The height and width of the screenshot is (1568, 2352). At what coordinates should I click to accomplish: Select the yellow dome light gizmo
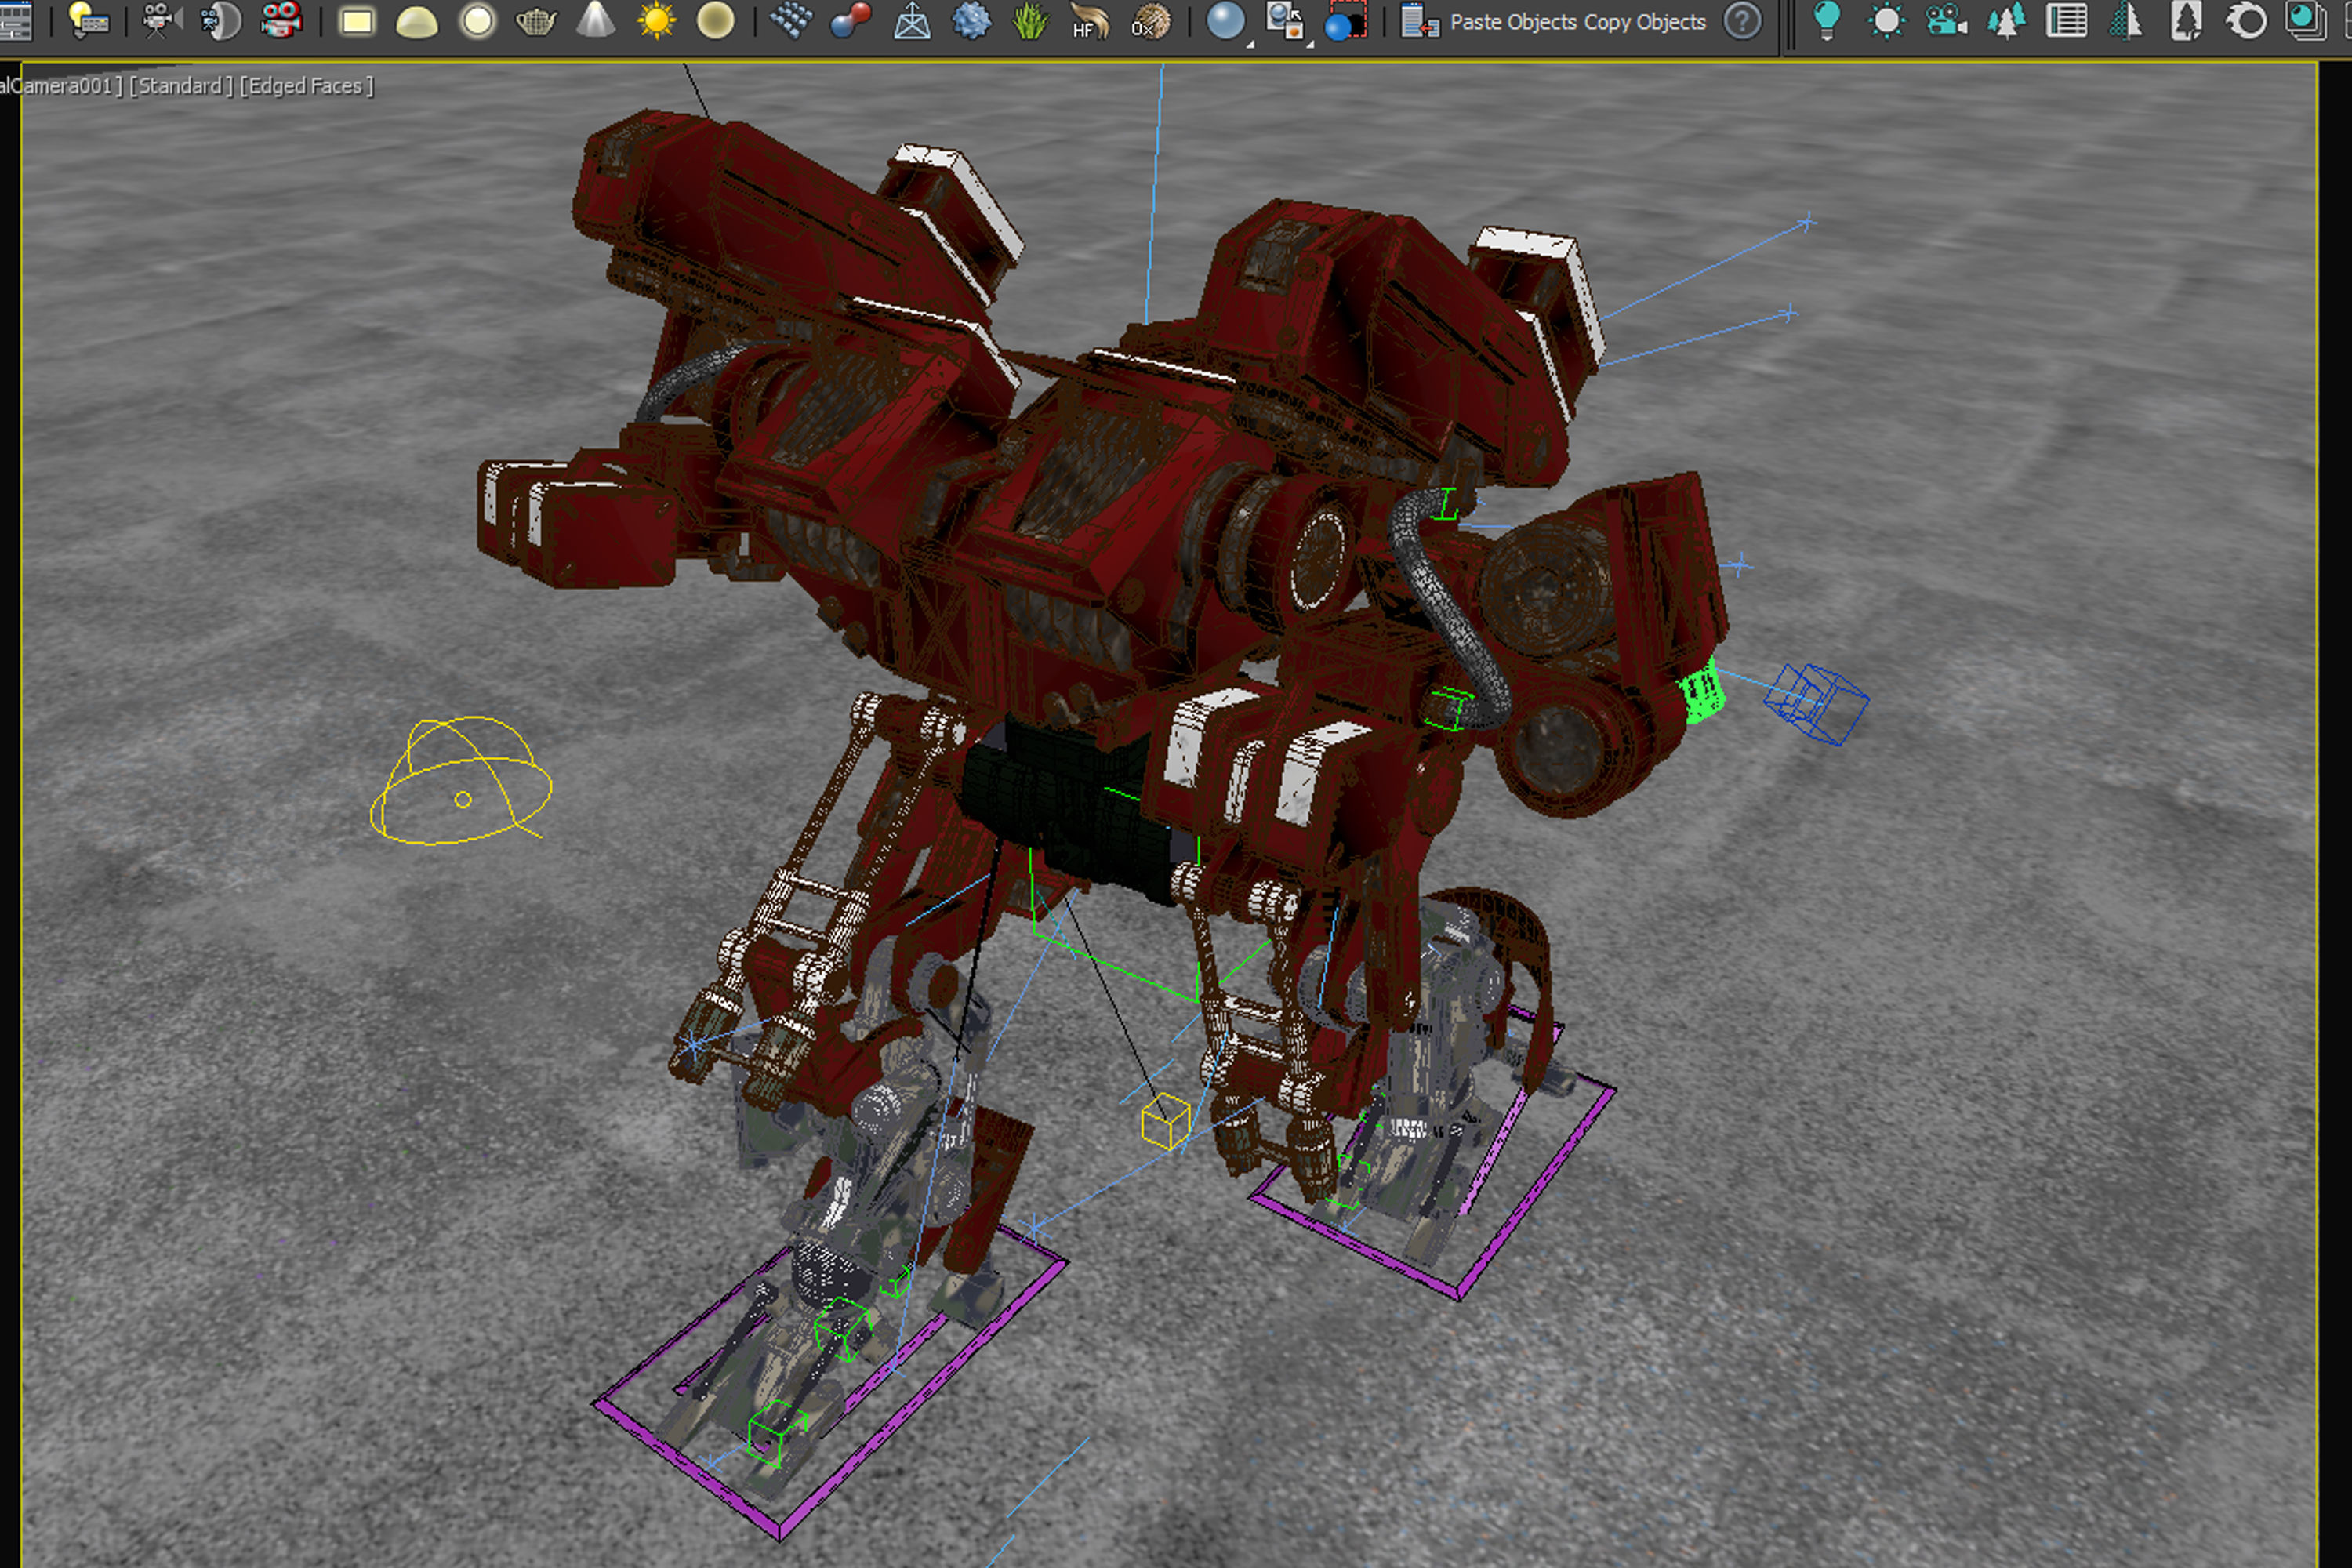pos(460,780)
